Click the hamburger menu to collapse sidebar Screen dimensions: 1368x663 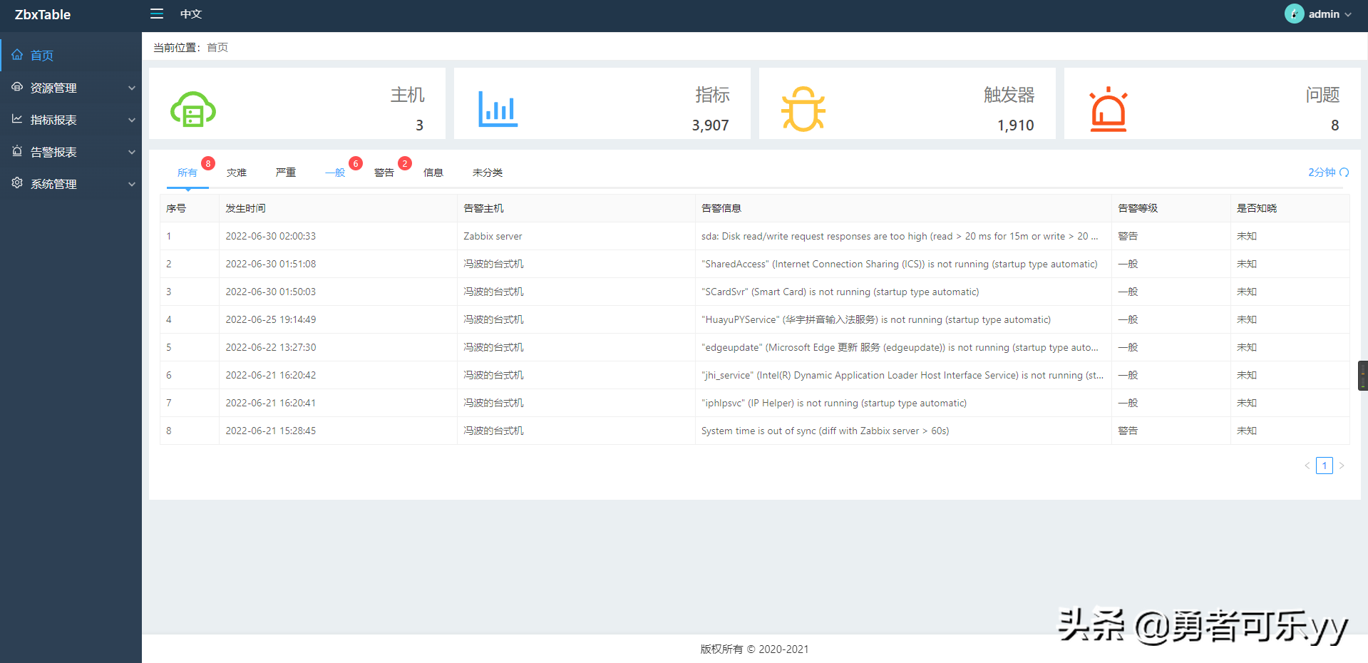pos(157,14)
